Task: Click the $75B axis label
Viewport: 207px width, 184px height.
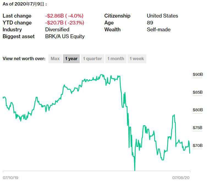Action: (x=197, y=128)
